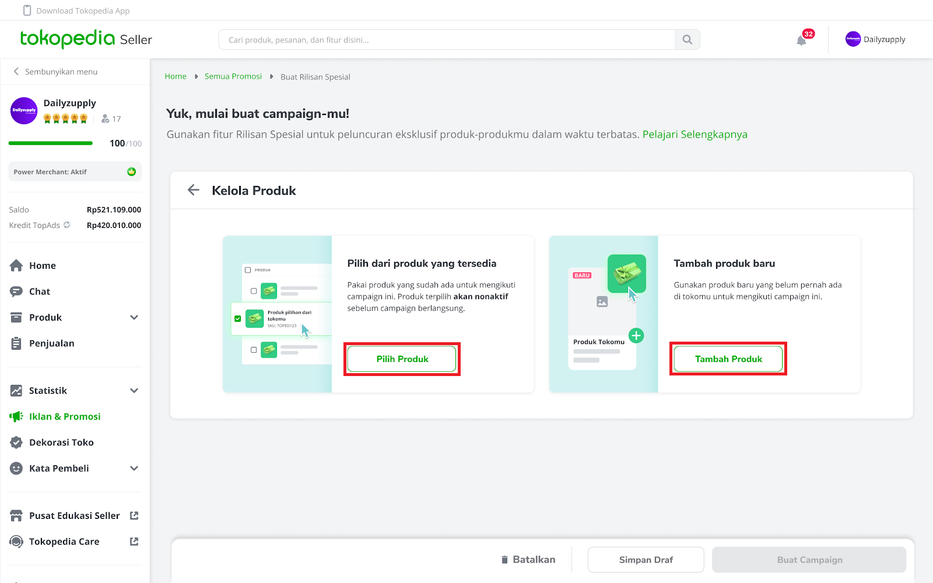Click the Dailyzupply avatar in header
Viewport: 933px width, 583px height.
853,39
